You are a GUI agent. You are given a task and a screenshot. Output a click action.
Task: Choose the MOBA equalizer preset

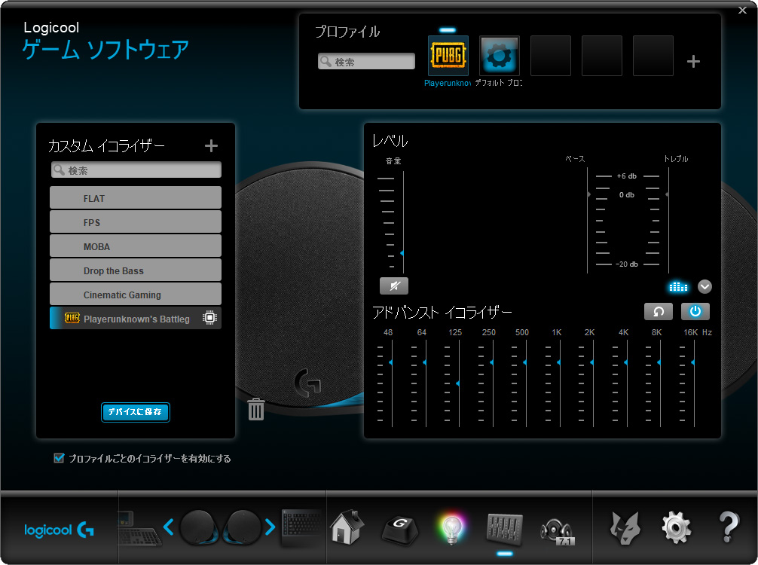point(136,246)
